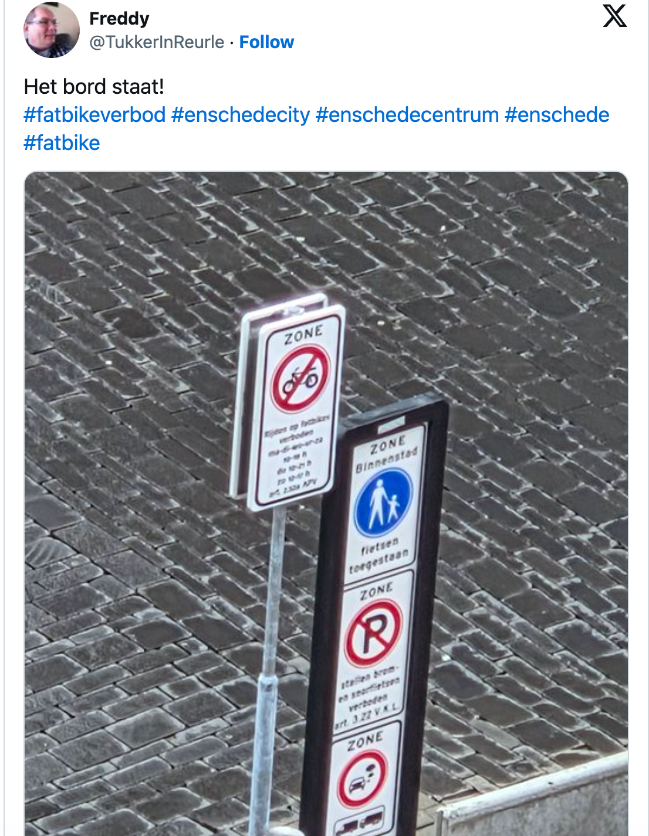Click the 'ZONE Binnenstad' text on the sign
Image resolution: width=649 pixels, height=836 pixels.
[387, 454]
